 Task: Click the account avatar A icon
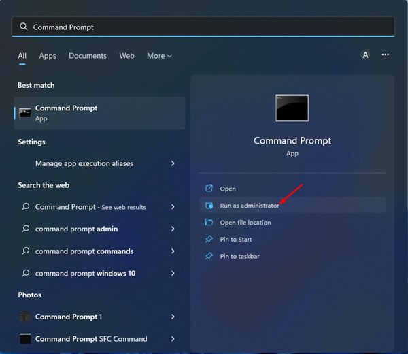point(365,55)
